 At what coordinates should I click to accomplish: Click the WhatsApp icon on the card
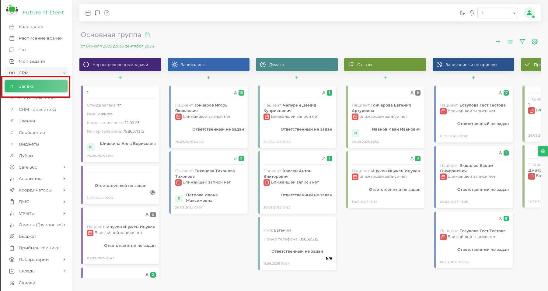click(x=152, y=192)
